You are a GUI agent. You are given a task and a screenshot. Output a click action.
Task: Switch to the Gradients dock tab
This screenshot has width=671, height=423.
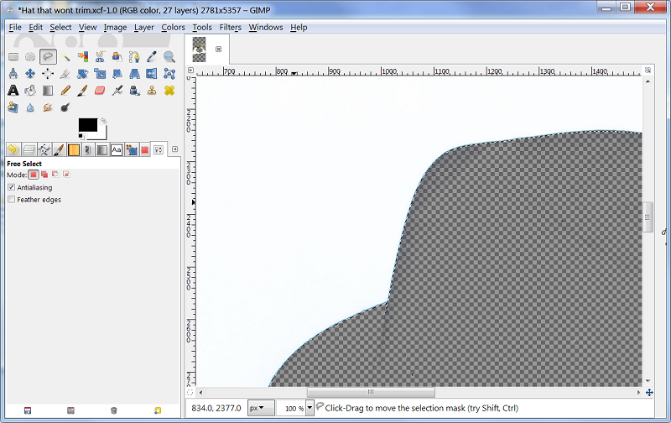click(101, 149)
